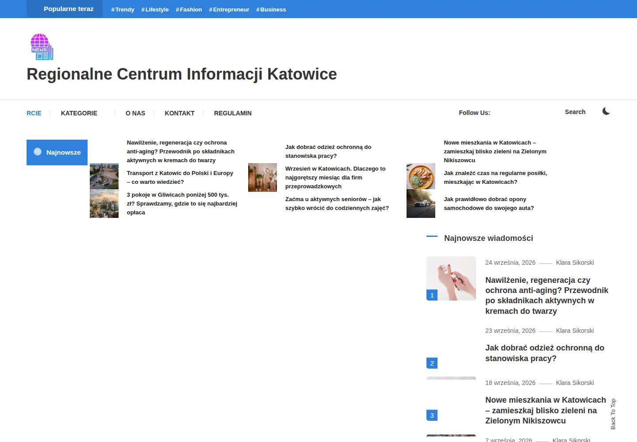This screenshot has height=442, width=637.
Task: Open the #Fashion tag
Action: tap(189, 9)
